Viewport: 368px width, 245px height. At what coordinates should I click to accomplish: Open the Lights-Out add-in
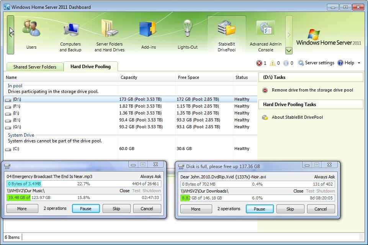coord(188,35)
